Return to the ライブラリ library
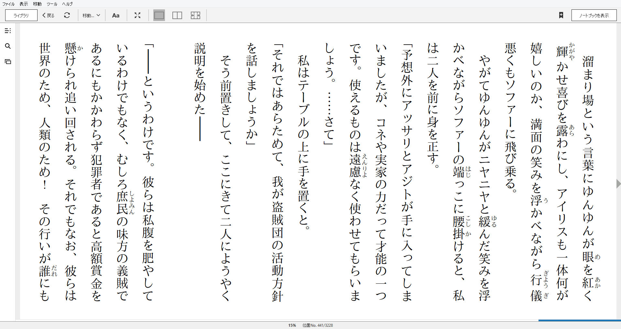This screenshot has width=621, height=329. [x=21, y=15]
